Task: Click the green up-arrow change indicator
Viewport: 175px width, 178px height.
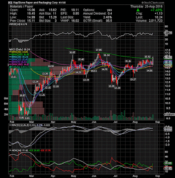Action: click(x=138, y=10)
